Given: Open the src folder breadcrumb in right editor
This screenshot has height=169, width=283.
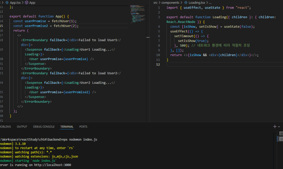Looking at the screenshot, I should point(156,2).
